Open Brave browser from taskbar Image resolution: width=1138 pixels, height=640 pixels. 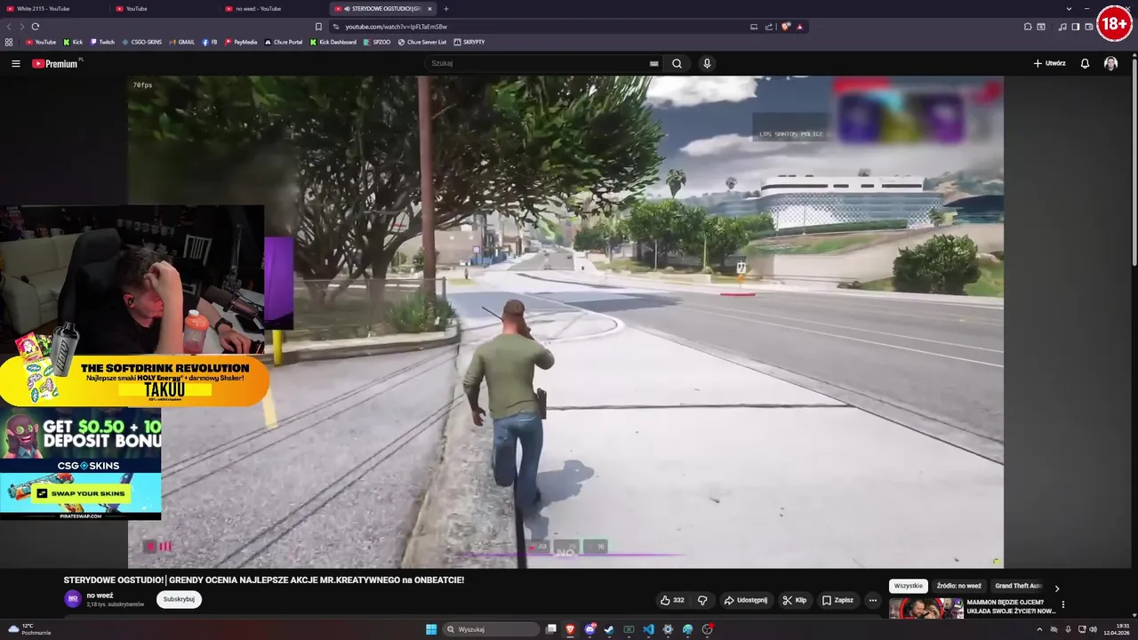pos(570,629)
